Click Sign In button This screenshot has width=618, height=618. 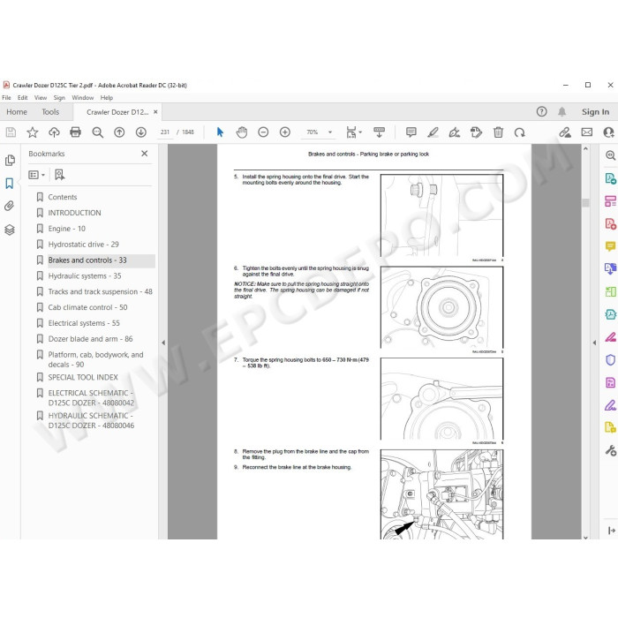click(x=596, y=112)
